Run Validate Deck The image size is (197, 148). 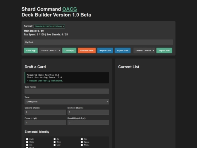[x=87, y=50]
